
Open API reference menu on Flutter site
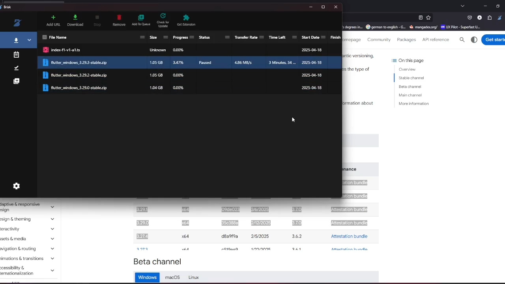436,39
